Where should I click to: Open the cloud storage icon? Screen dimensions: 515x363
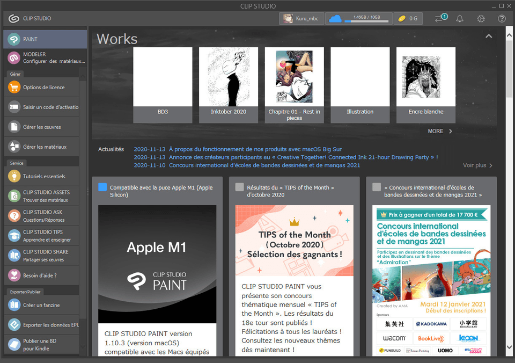tap(335, 18)
